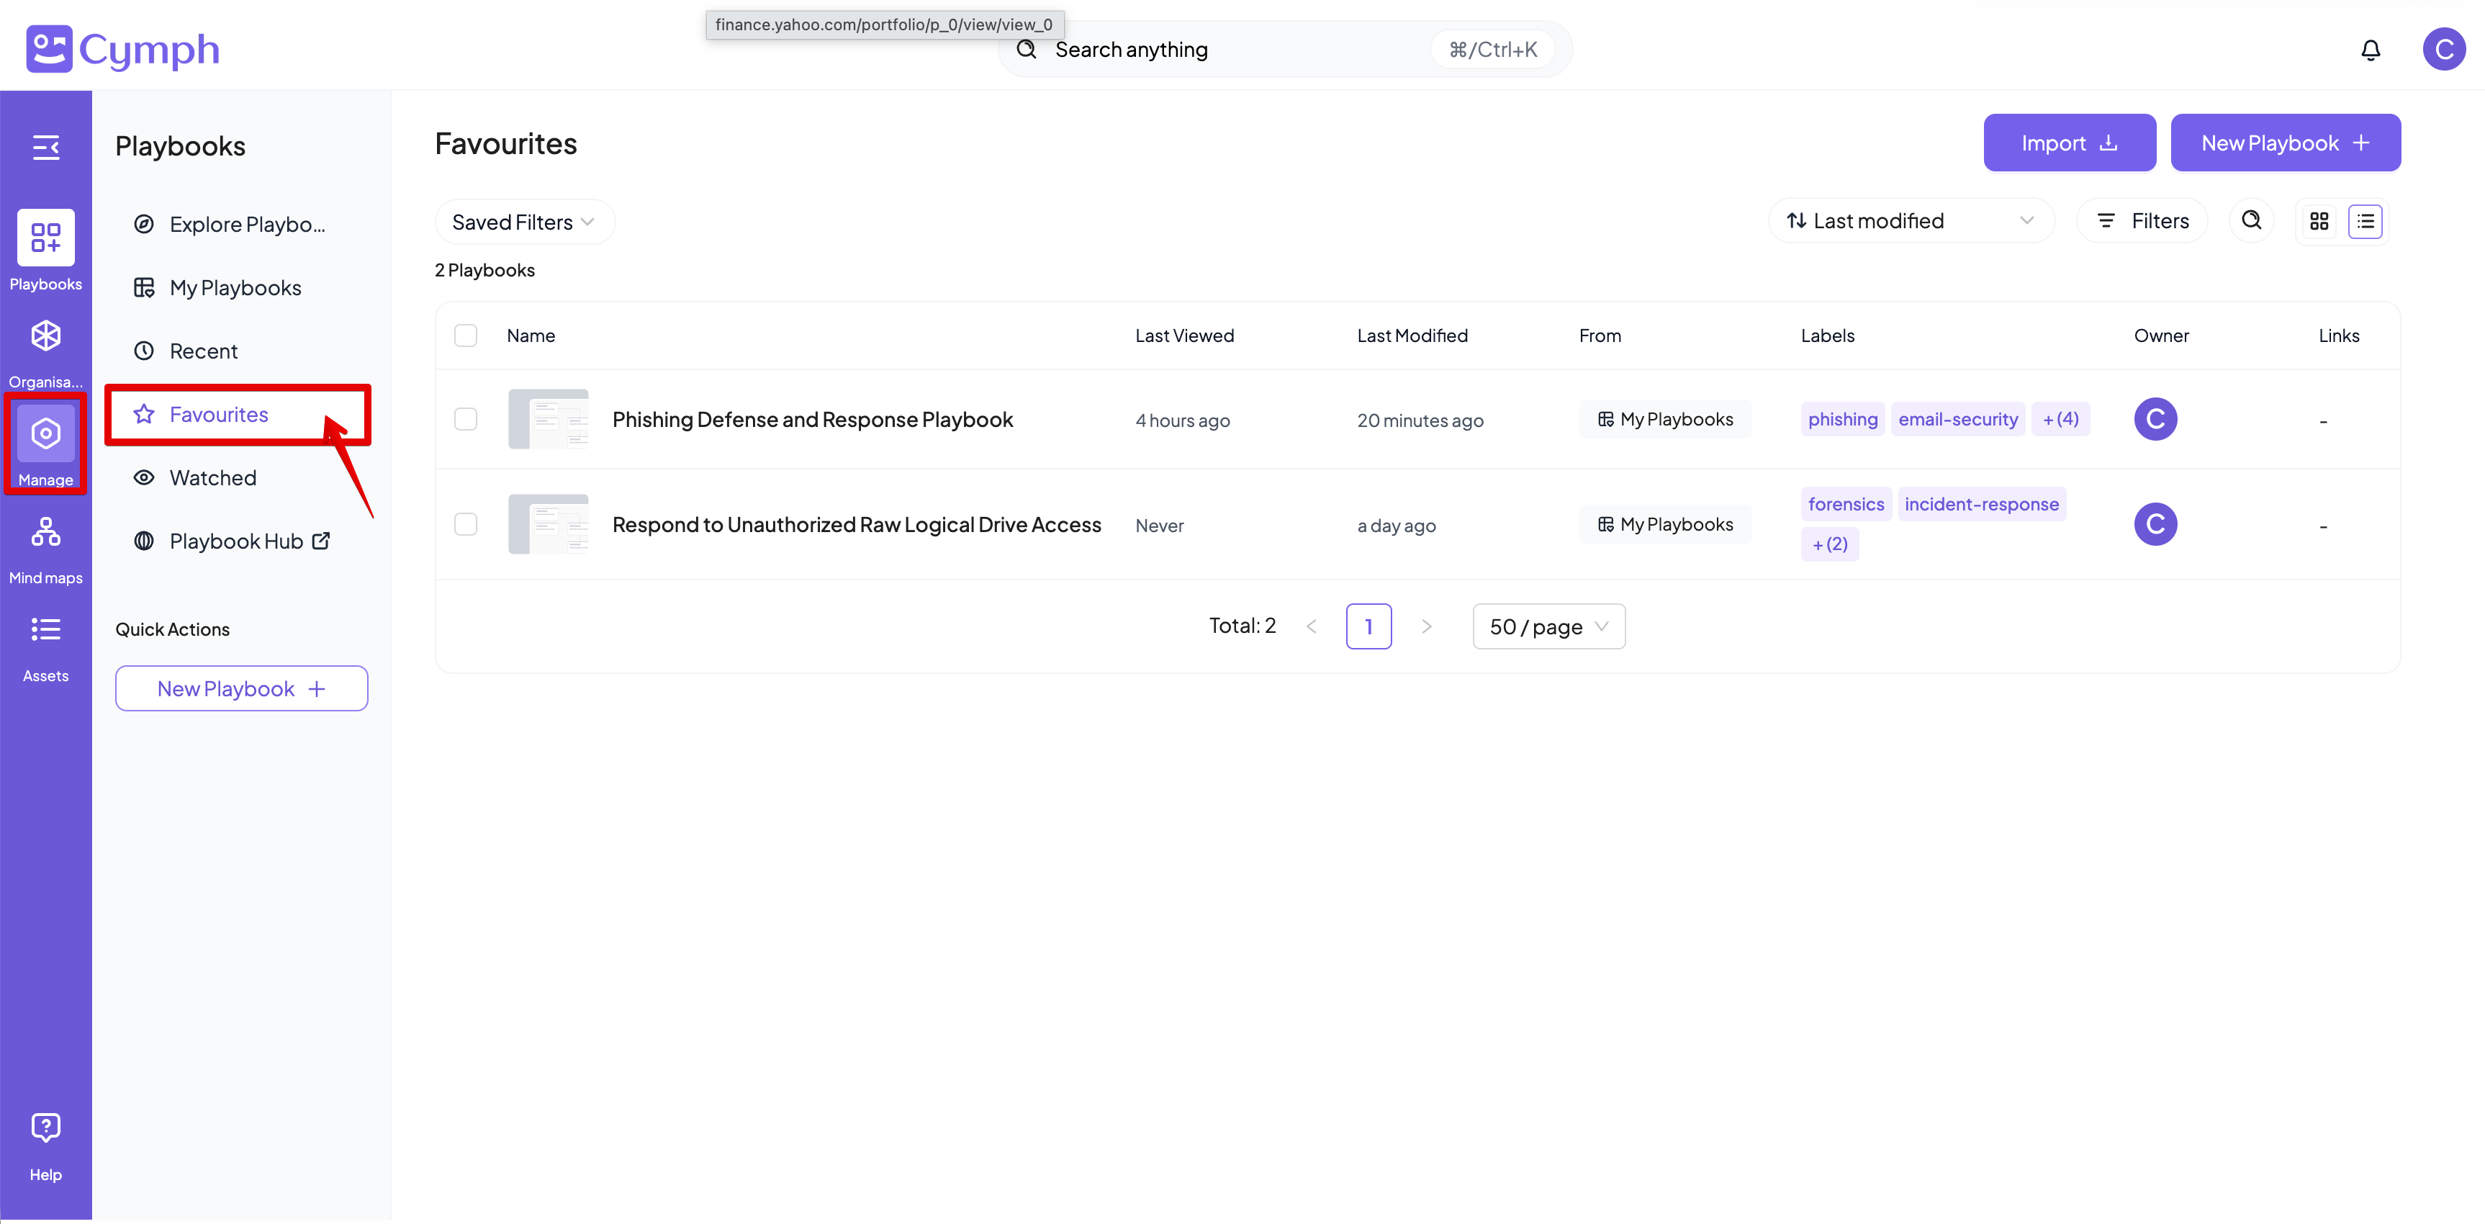Expand the Saved Filters dropdown
Screen dimensions: 2485x1224
pos(523,222)
